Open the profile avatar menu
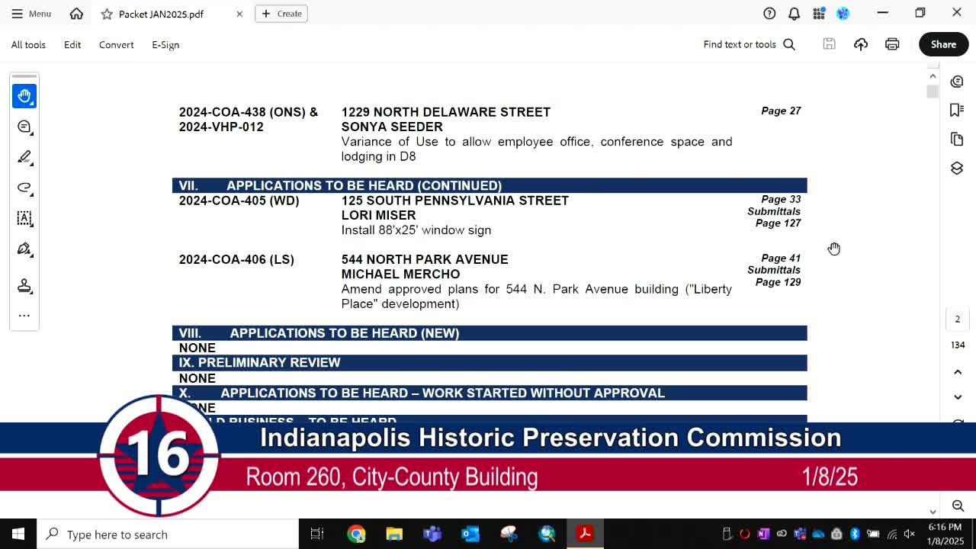Screen dimensions: 976x549 tap(843, 14)
